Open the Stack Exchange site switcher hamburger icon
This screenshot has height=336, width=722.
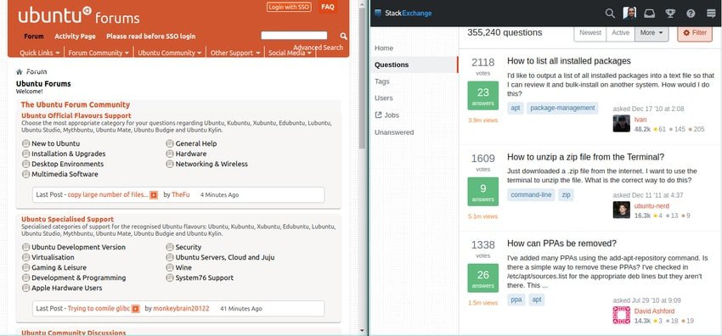(x=711, y=14)
